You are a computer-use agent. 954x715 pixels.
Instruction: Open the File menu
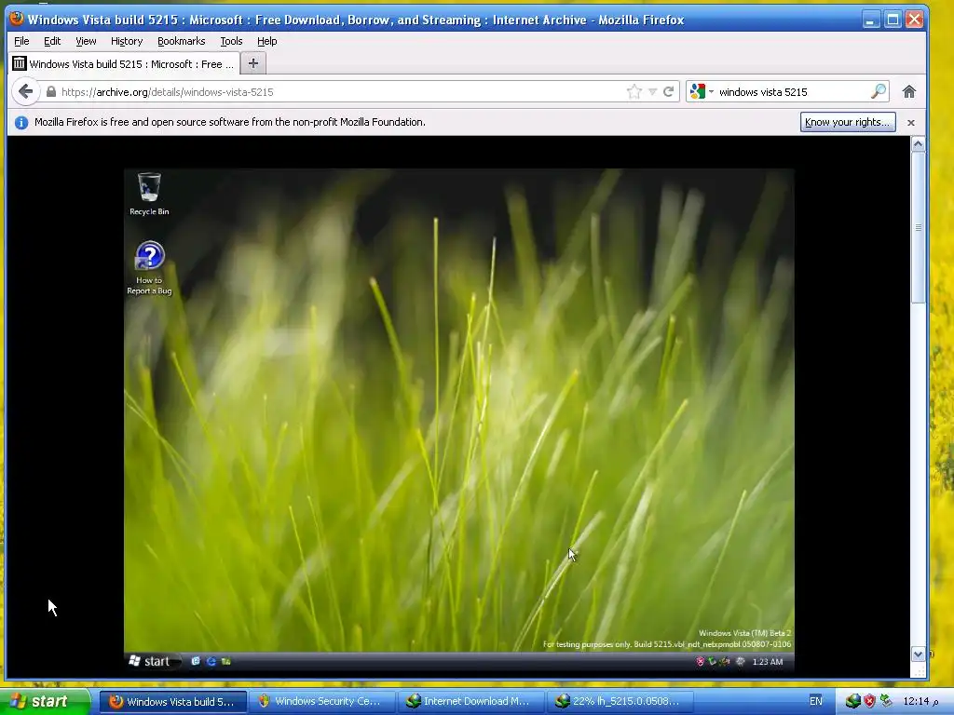(21, 41)
